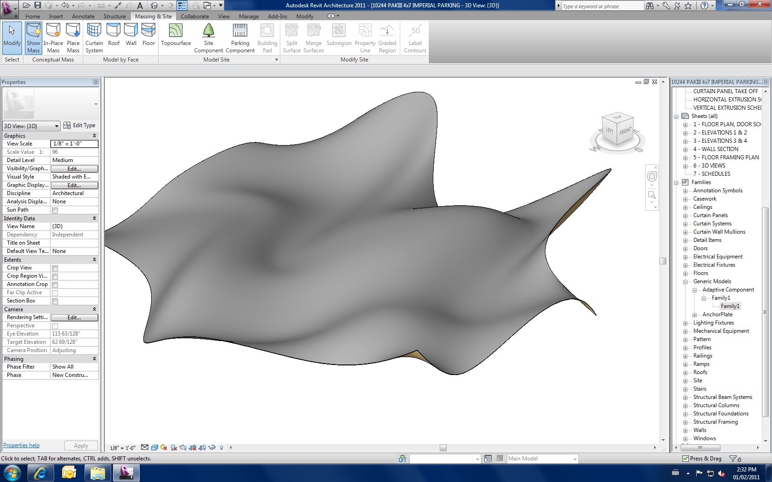Switch to the Collaborate ribbon tab
This screenshot has width=772, height=482.
tap(194, 17)
